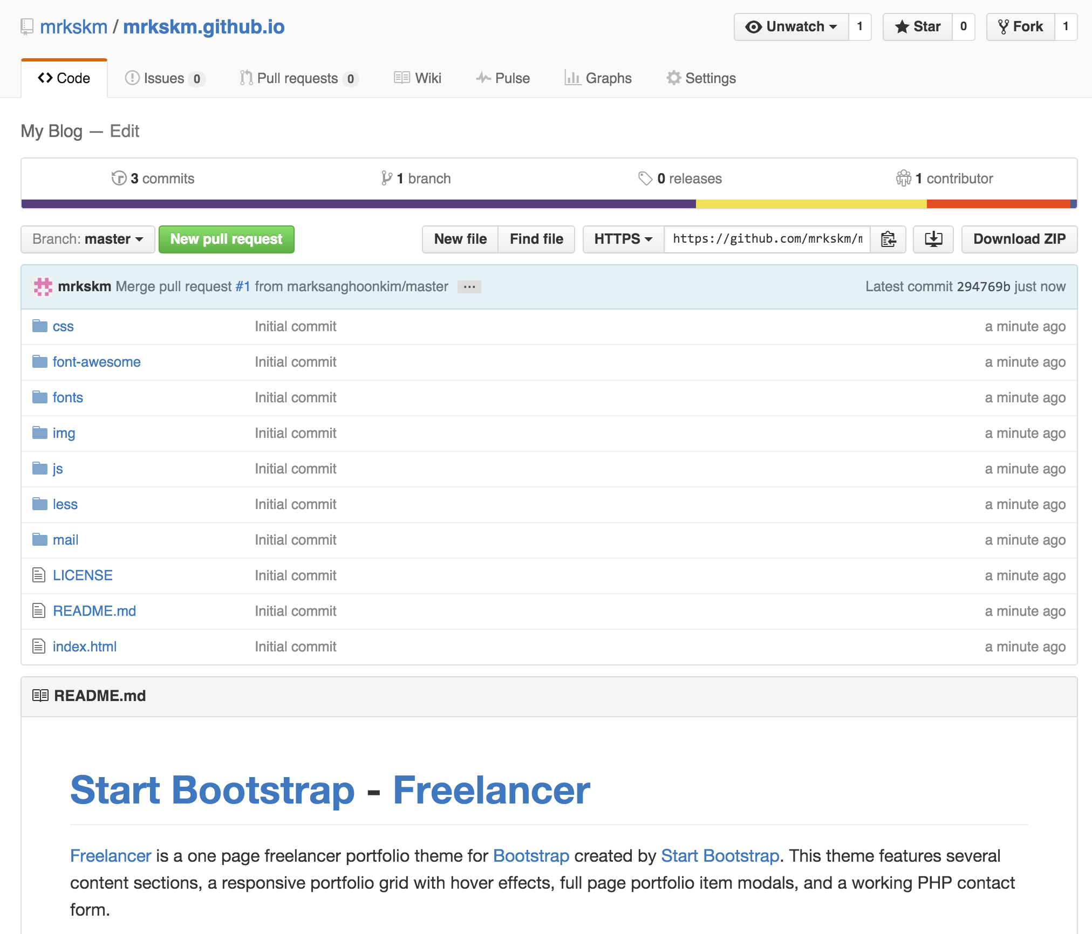Image resolution: width=1092 pixels, height=934 pixels.
Task: Open the Issues tab
Action: click(165, 78)
